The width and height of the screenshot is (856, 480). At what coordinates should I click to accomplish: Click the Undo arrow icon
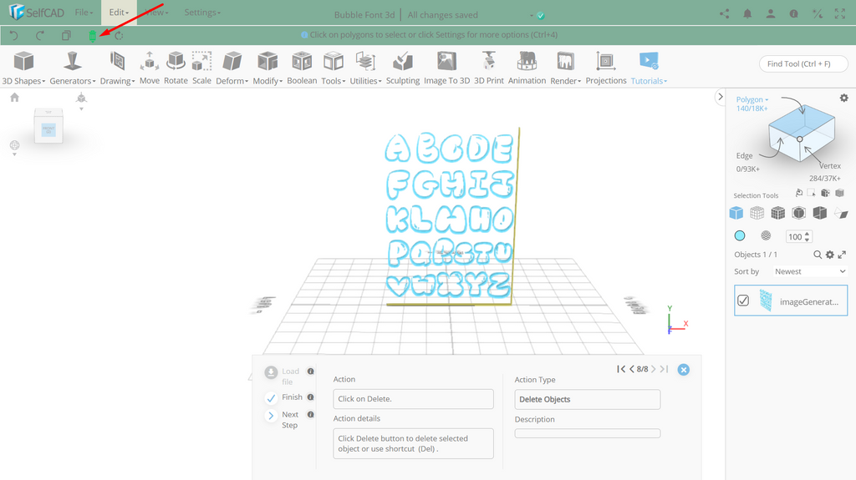[14, 35]
